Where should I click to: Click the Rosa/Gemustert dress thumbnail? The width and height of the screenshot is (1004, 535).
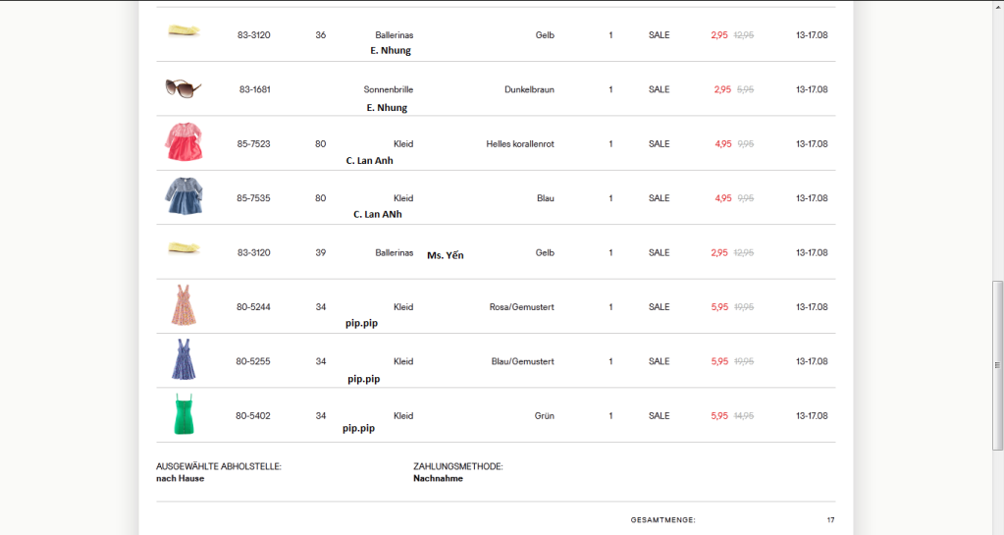tap(184, 305)
